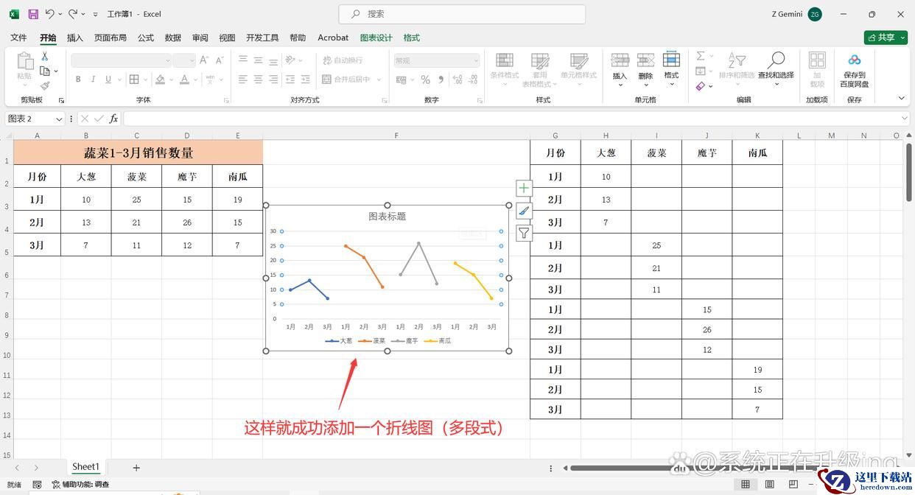Click the Chart Elements plus button

pyautogui.click(x=524, y=189)
